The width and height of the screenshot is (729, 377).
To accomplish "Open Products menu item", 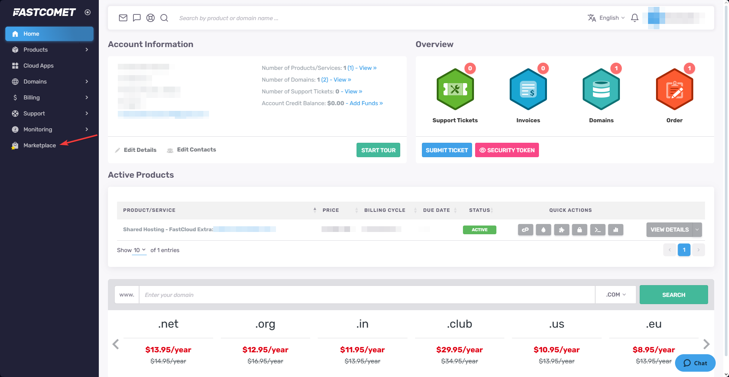I will coord(49,50).
